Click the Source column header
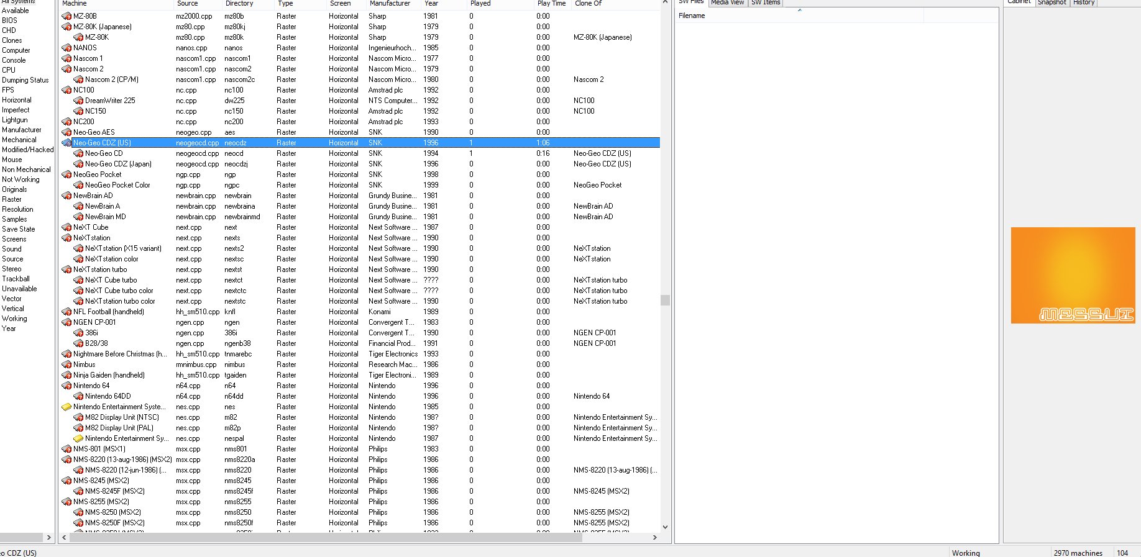The height and width of the screenshot is (557, 1141). (198, 4)
